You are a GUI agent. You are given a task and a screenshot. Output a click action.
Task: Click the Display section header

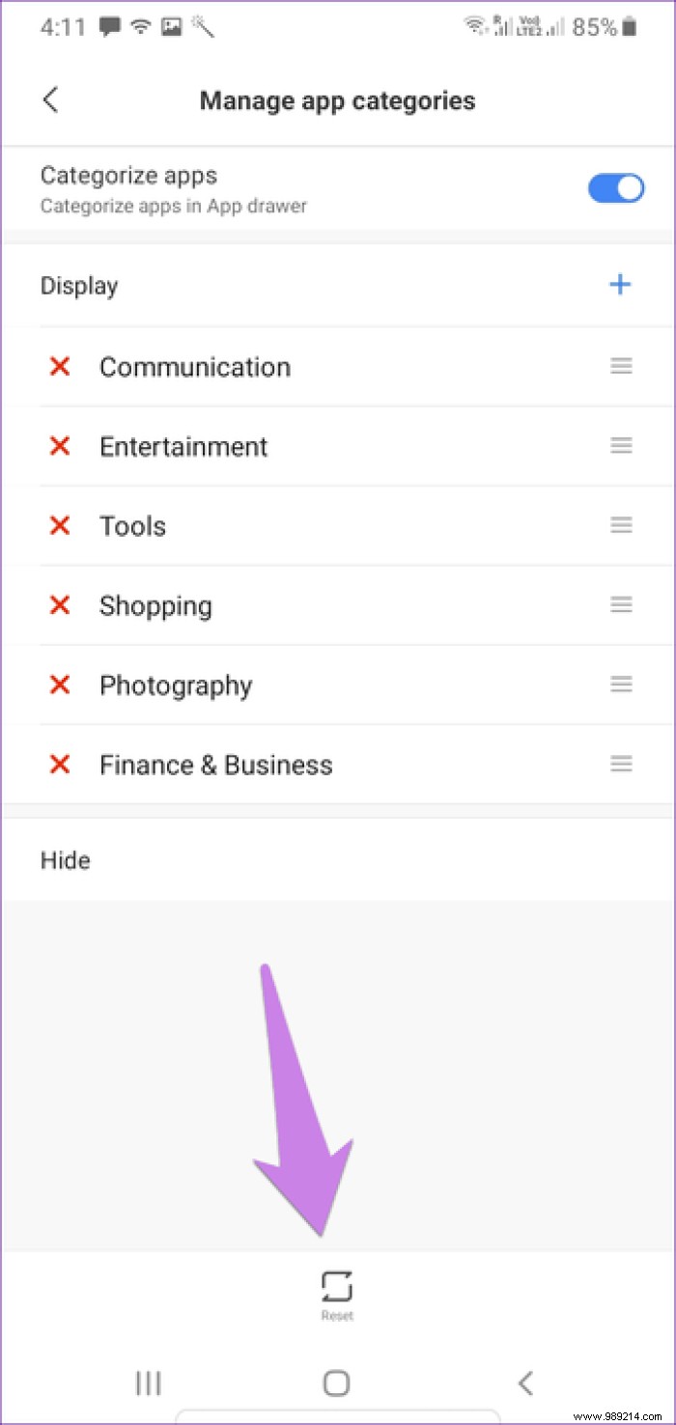pyautogui.click(x=78, y=285)
